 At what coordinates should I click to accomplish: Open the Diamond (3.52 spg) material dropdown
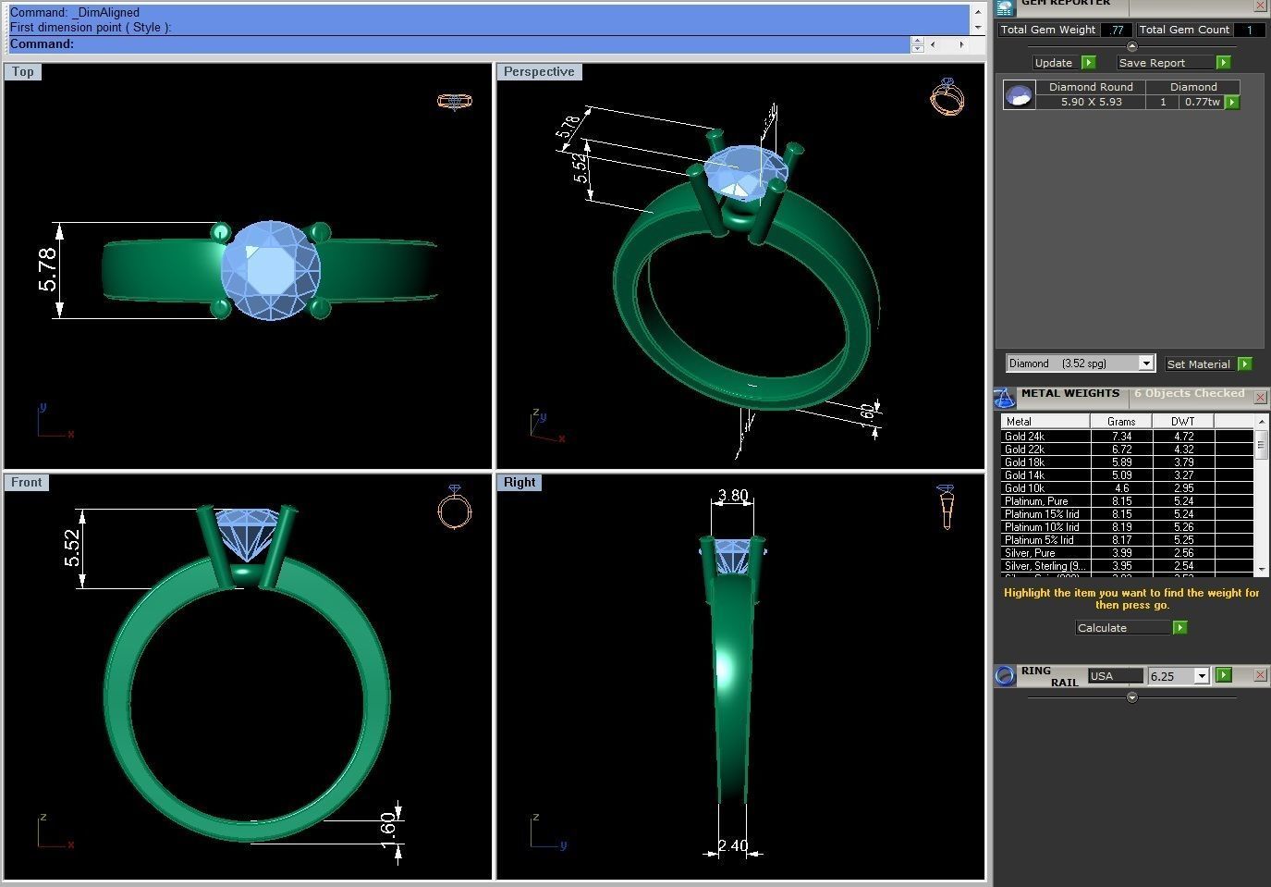(1145, 363)
